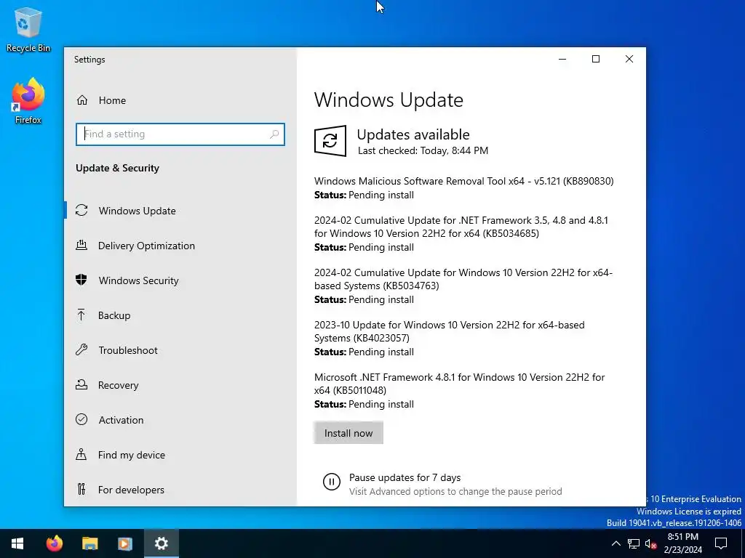Screen dimensions: 745x558
Task: Open the Windows Start menu button
Action: pyautogui.click(x=17, y=543)
